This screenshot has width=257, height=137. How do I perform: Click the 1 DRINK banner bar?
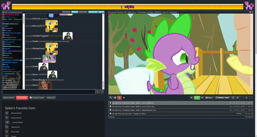pos(127,7)
